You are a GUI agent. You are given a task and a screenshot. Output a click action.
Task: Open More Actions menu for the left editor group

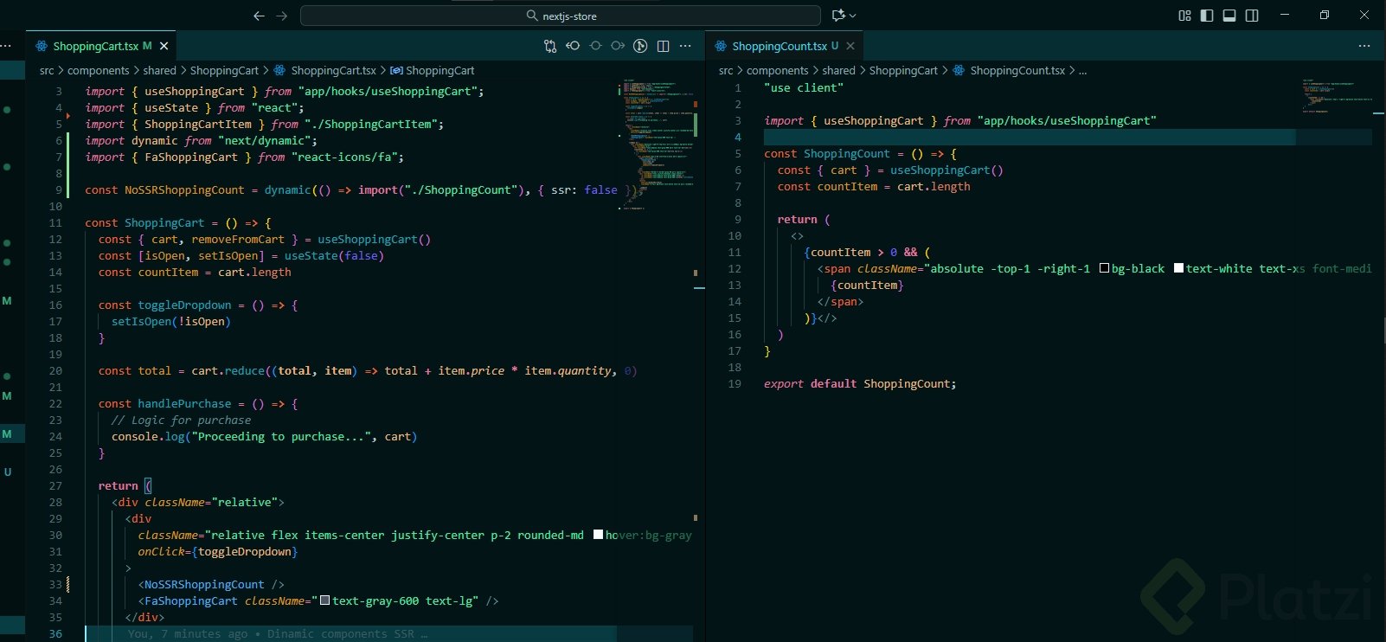pos(686,46)
